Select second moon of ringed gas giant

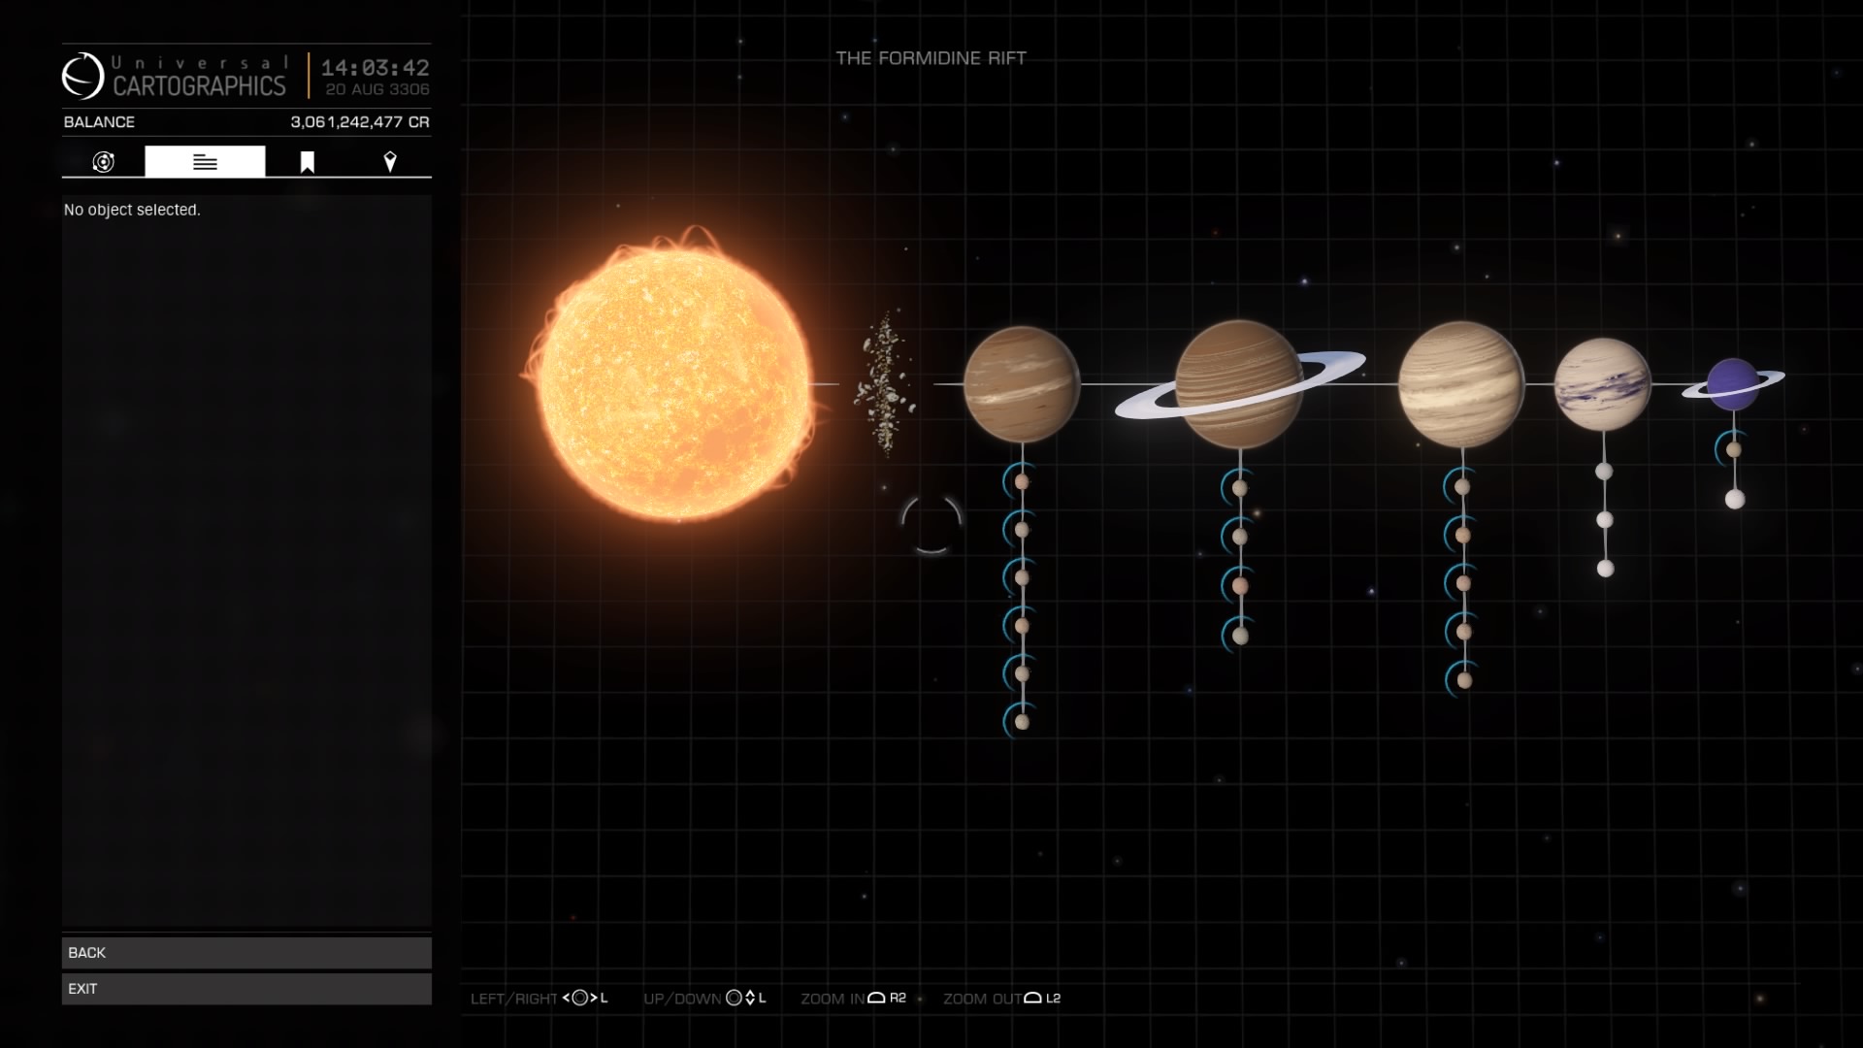tap(1239, 537)
